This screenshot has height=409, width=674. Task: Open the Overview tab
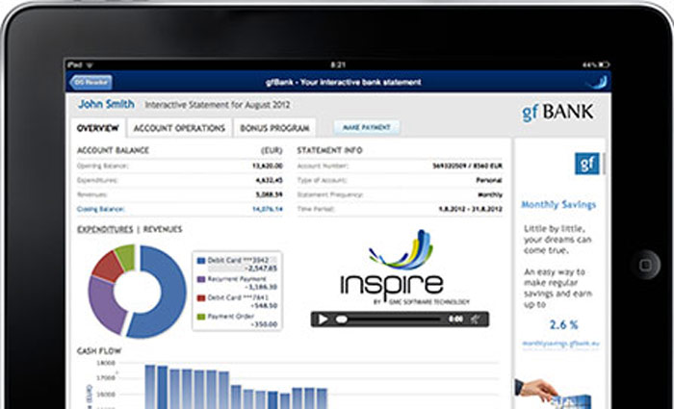coord(98,128)
